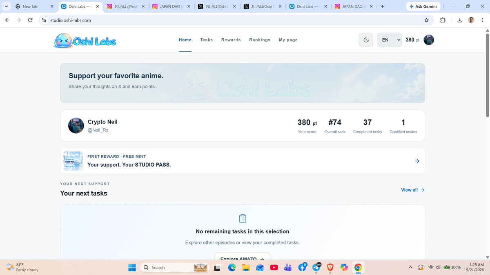Click the View all link
The width and height of the screenshot is (490, 275).
413,190
